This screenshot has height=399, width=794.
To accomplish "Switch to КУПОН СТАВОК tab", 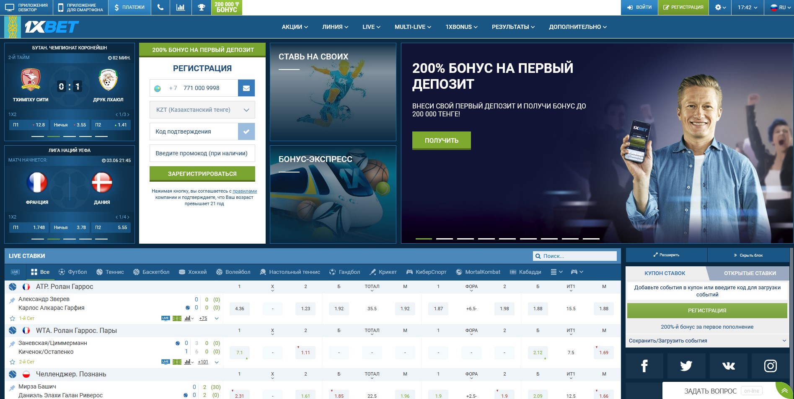I will [x=665, y=273].
